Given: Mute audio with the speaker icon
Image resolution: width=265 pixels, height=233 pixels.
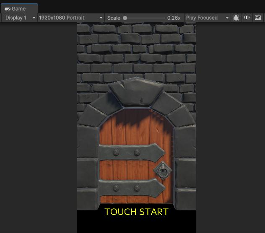Looking at the screenshot, I should (247, 18).
